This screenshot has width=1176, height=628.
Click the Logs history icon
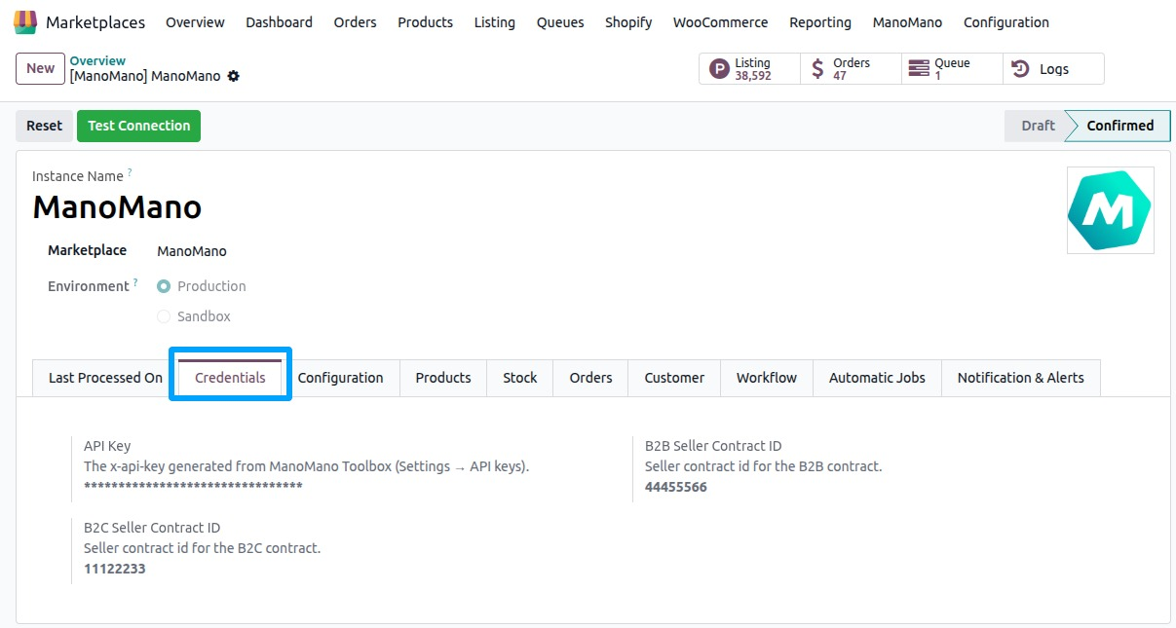pos(1020,69)
